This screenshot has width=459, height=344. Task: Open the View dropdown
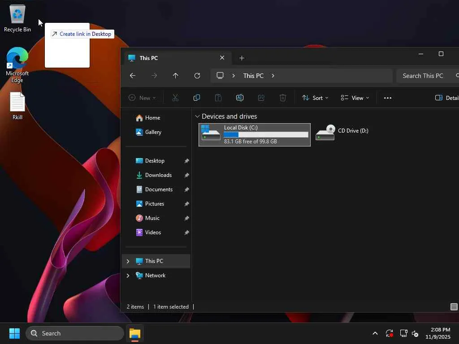355,98
